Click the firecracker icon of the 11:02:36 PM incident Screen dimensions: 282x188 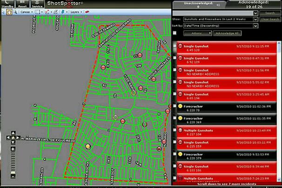click(180, 106)
